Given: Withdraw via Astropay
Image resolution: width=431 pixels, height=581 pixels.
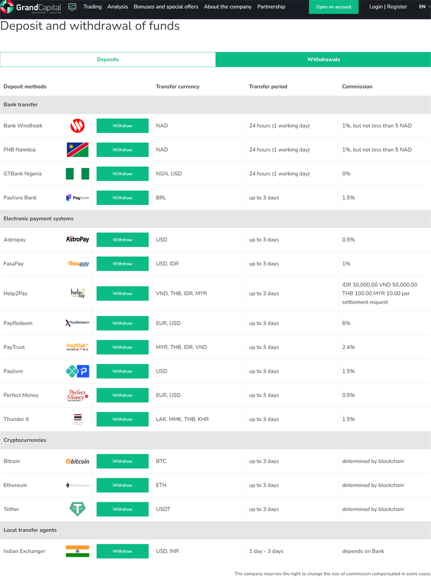Looking at the screenshot, I should (x=122, y=240).
